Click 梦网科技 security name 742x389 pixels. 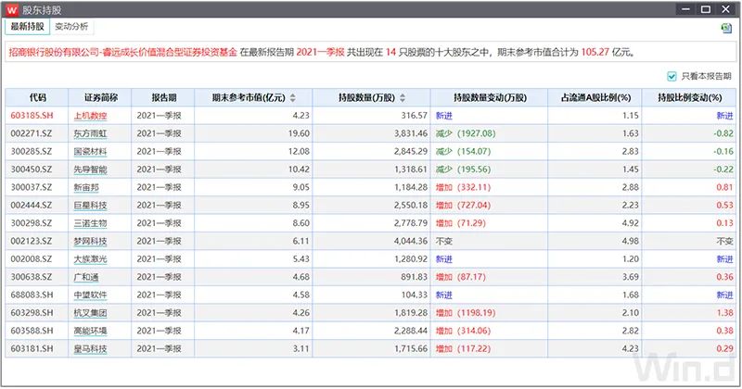(x=90, y=242)
